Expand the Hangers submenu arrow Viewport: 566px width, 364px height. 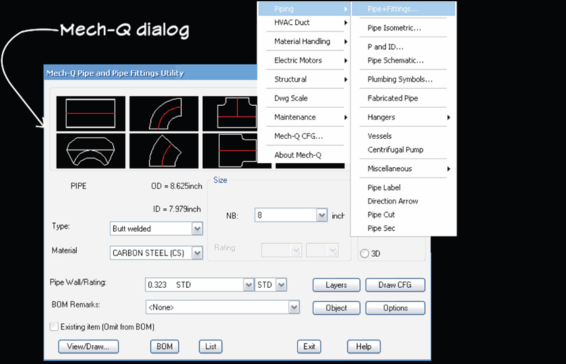pos(448,117)
